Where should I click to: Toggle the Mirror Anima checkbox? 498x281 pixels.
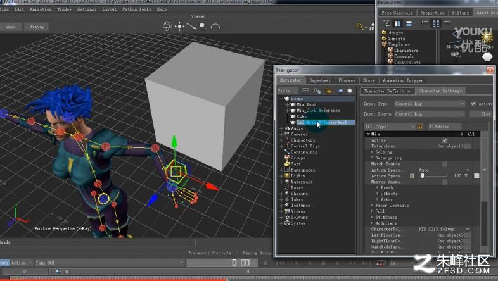click(445, 182)
